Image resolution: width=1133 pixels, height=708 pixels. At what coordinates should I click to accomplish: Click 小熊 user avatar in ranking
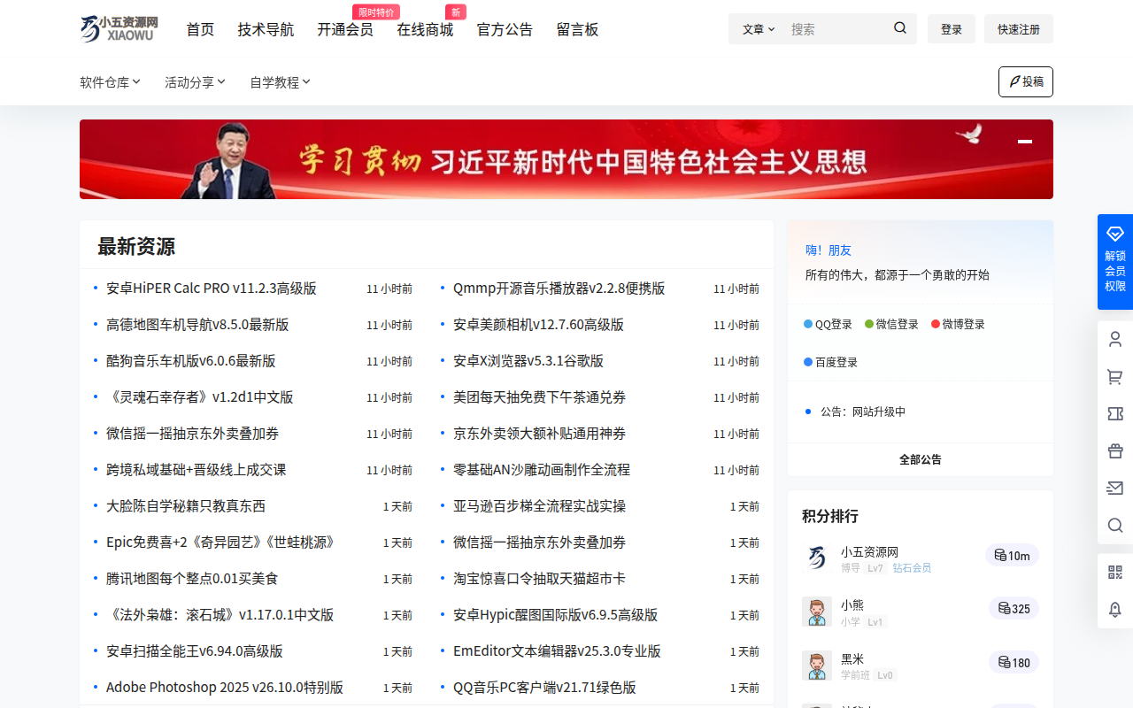click(816, 612)
